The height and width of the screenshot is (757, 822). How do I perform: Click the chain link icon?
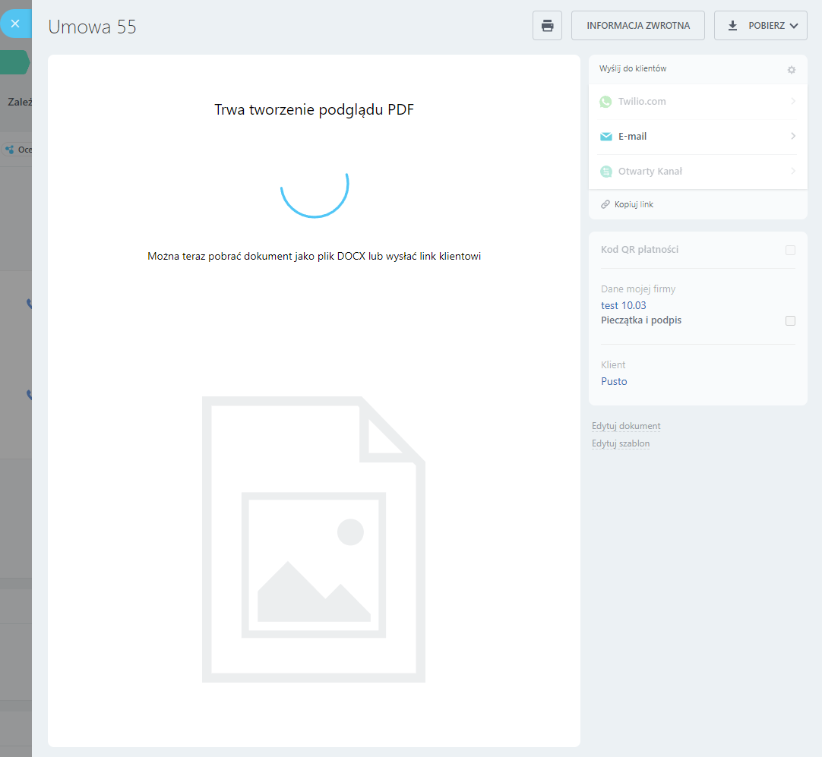pyautogui.click(x=605, y=205)
